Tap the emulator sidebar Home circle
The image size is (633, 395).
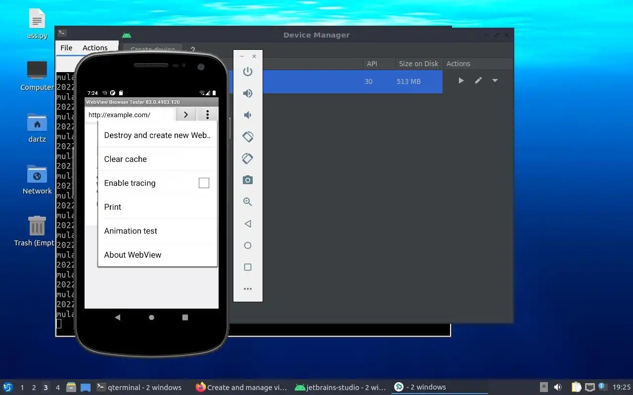click(x=248, y=245)
